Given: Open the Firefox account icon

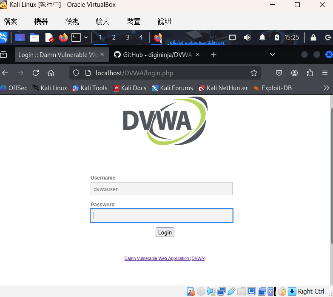Looking at the screenshot, I should (x=294, y=73).
